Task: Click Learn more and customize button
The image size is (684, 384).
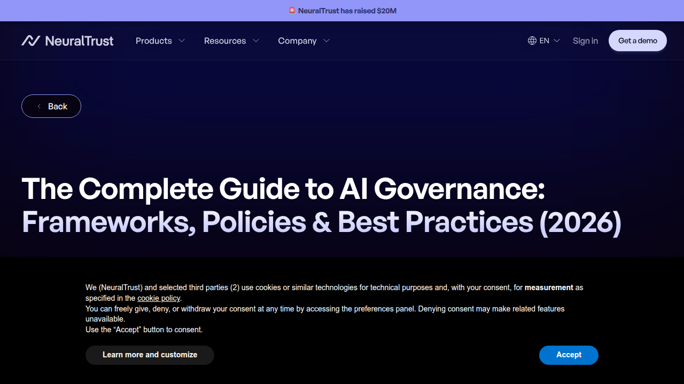Action: pyautogui.click(x=150, y=355)
